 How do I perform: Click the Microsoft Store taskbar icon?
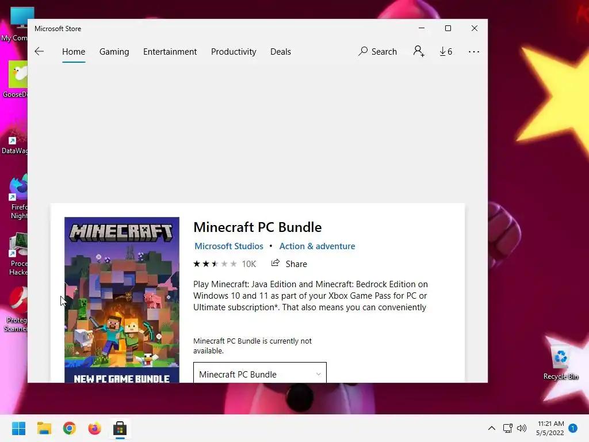pos(120,428)
